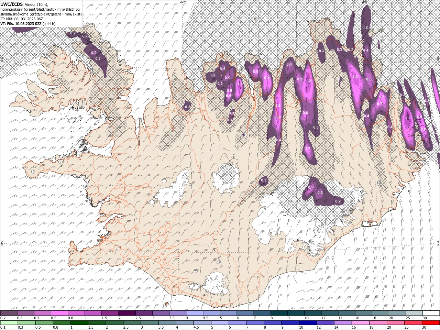Pick the deep blue 10 rain legend swatch
This screenshot has height=330, width=440.
(x=308, y=323)
